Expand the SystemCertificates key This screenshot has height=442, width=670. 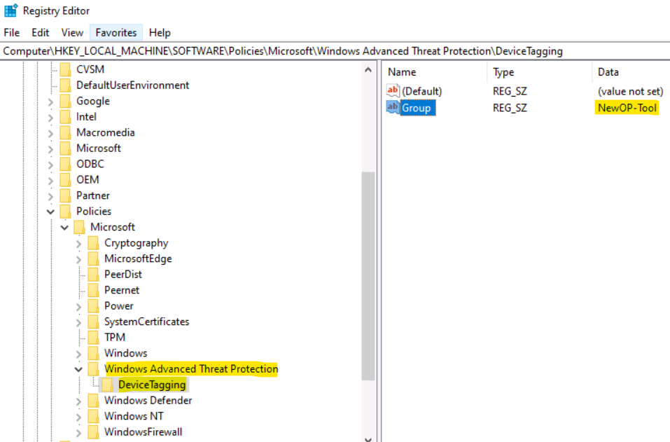(x=78, y=323)
